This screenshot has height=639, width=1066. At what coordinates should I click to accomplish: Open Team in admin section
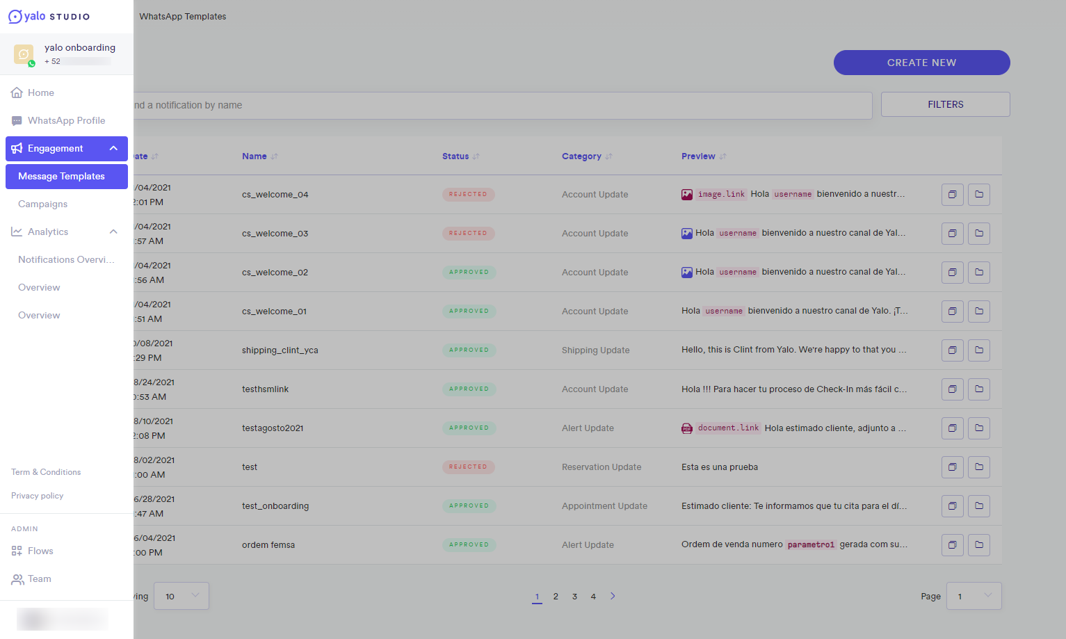pyautogui.click(x=40, y=579)
